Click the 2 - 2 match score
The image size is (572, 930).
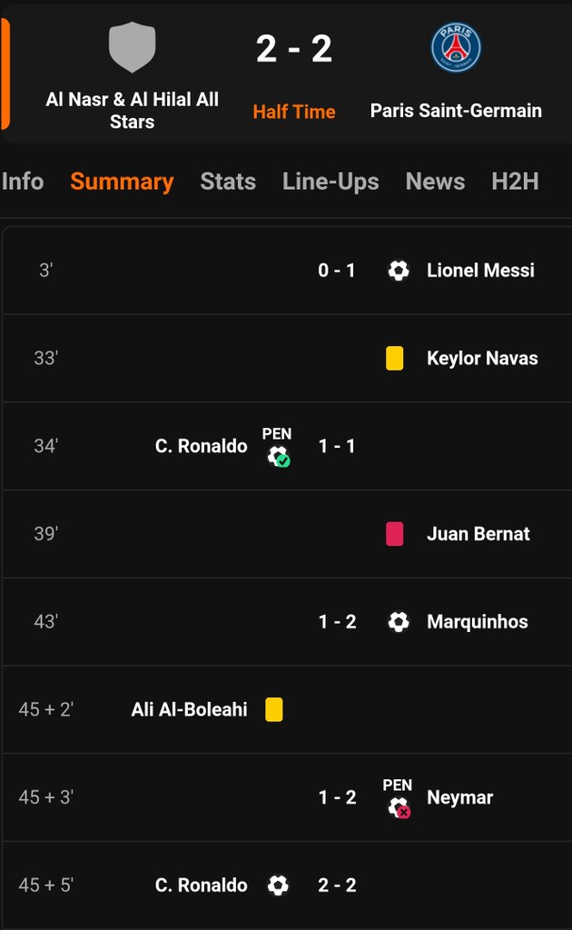(x=294, y=49)
